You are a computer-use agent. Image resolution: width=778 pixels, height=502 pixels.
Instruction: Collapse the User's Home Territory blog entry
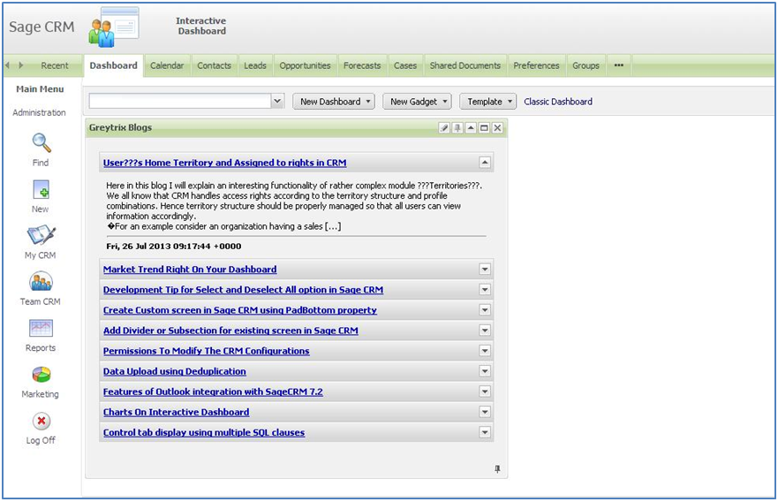(485, 163)
